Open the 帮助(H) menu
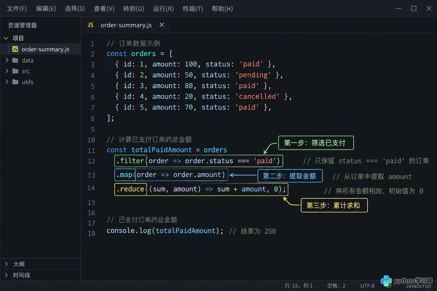This screenshot has width=437, height=291. pyautogui.click(x=222, y=8)
